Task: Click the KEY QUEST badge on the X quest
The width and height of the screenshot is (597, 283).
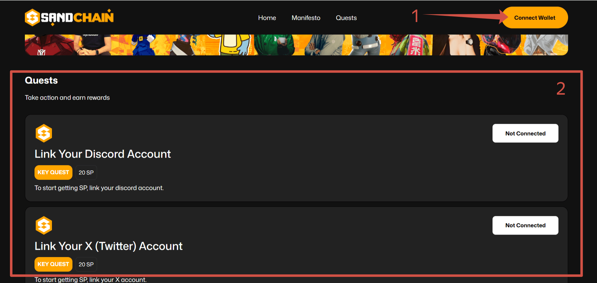Action: click(53, 264)
